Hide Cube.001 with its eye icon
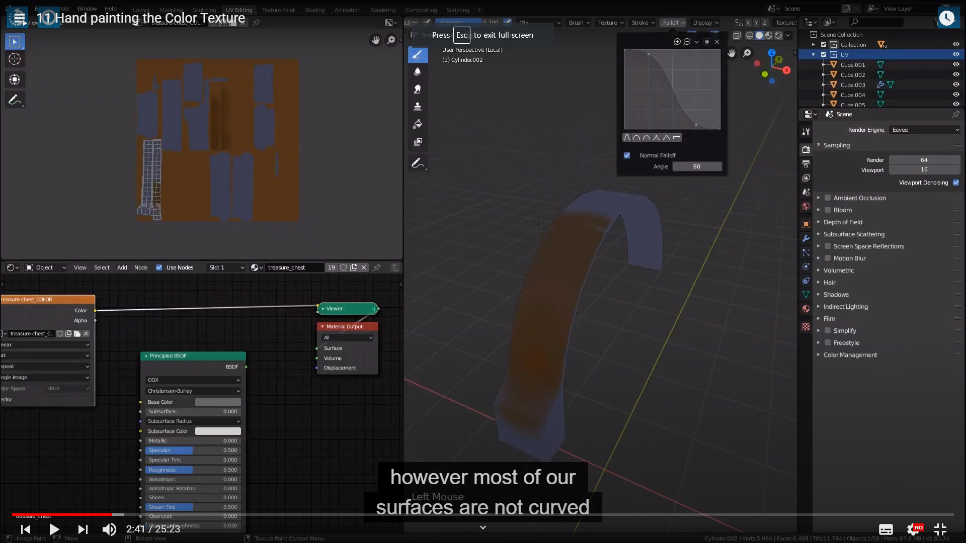 pyautogui.click(x=956, y=64)
